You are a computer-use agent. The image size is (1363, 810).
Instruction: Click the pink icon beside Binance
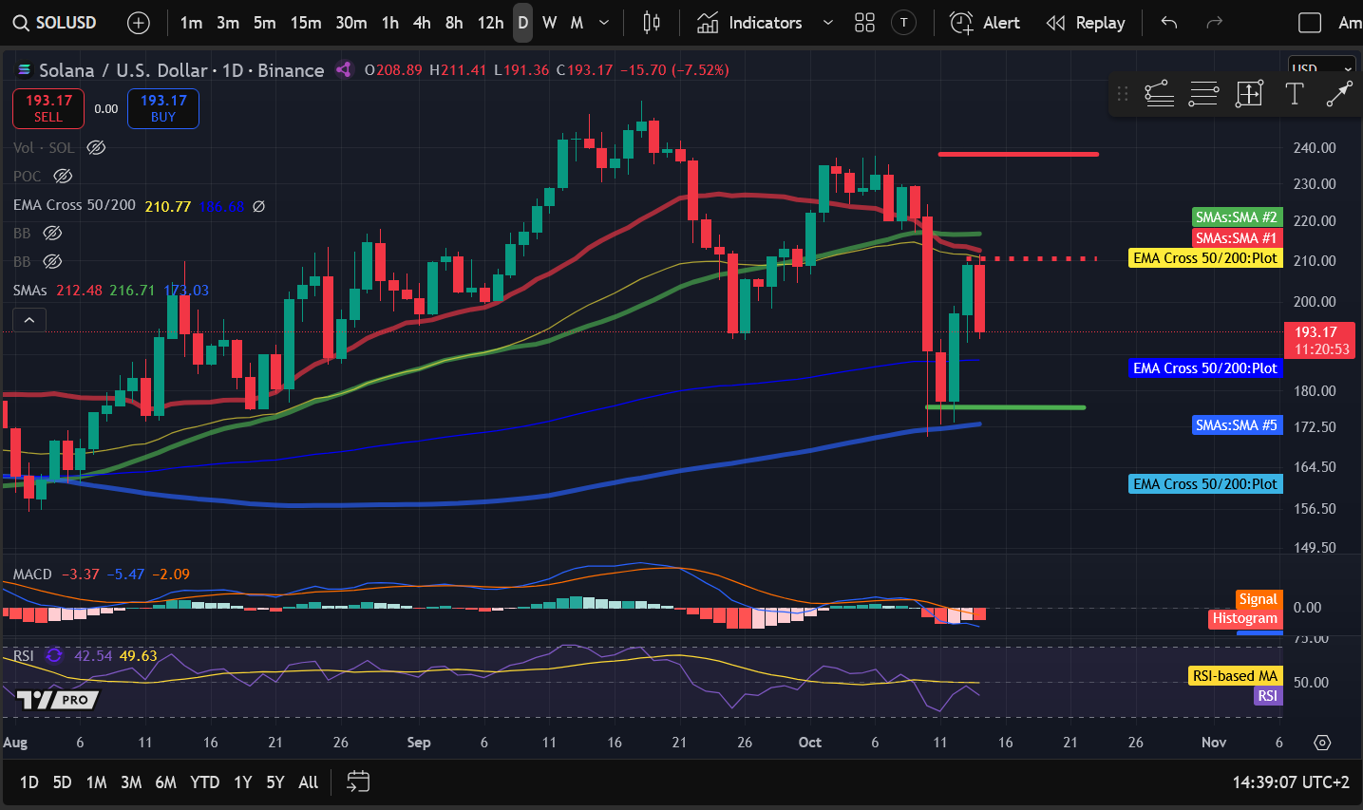pyautogui.click(x=345, y=69)
